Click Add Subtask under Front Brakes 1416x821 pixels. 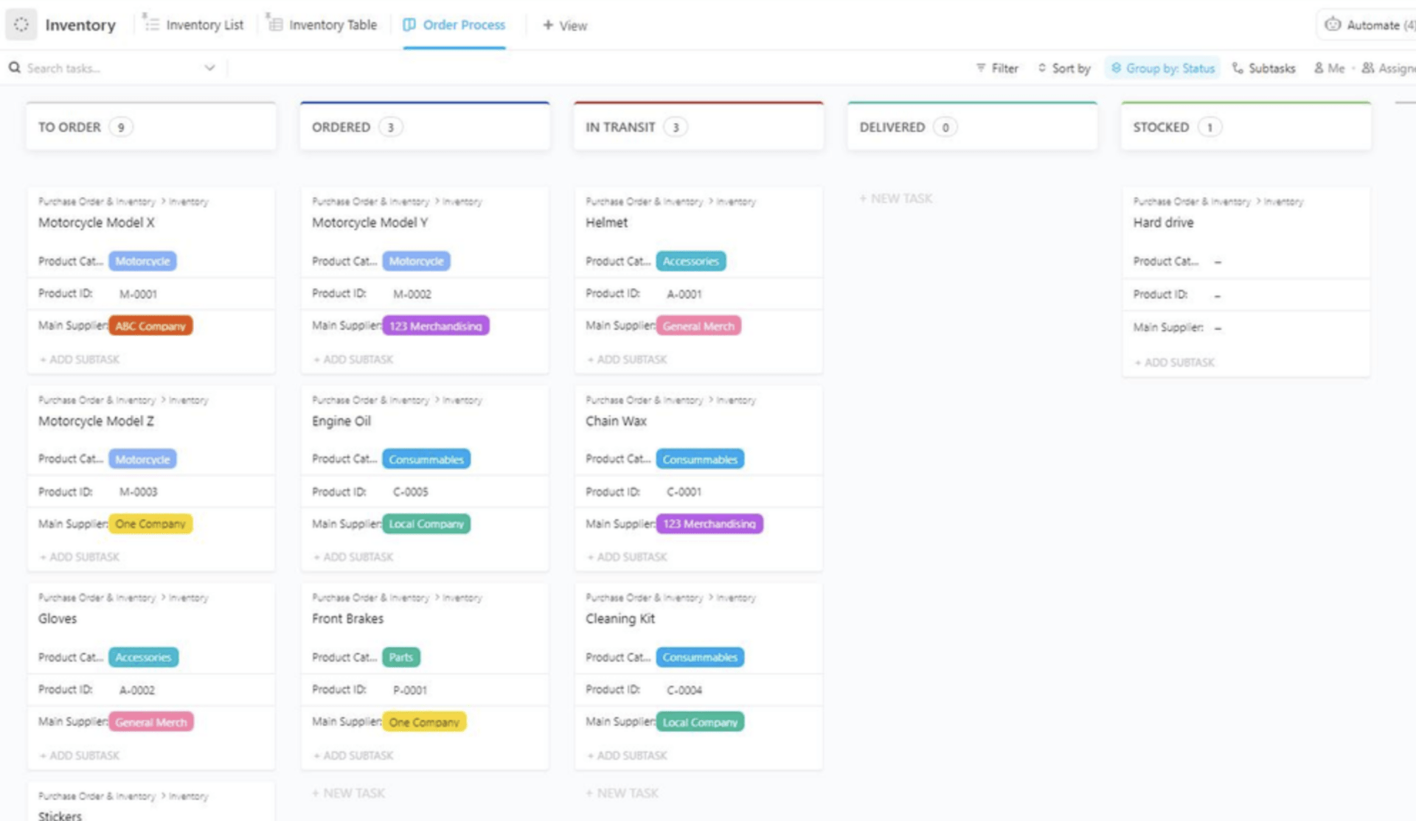[x=355, y=755]
